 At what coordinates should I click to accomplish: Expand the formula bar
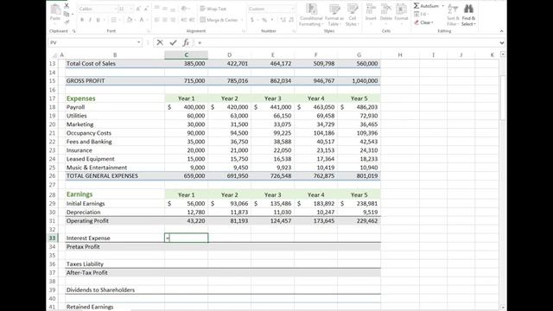pyautogui.click(x=502, y=42)
